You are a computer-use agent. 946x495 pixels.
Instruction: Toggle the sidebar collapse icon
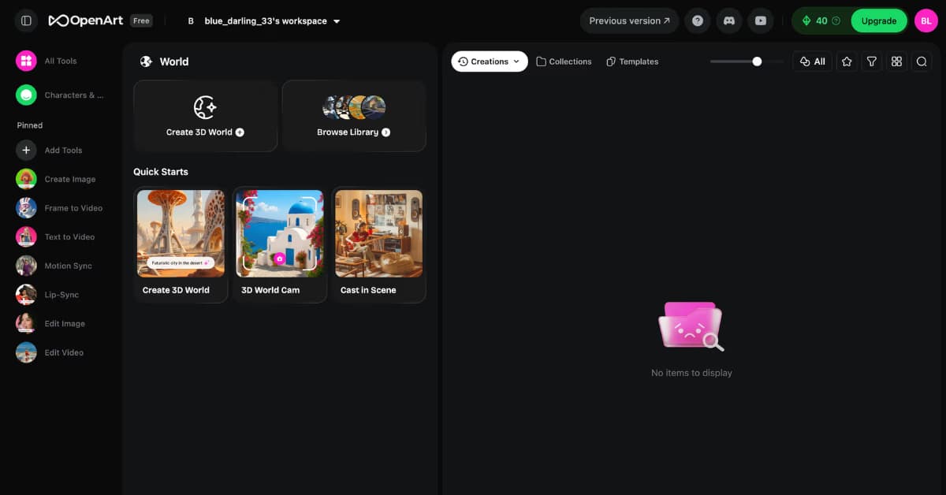pos(26,20)
